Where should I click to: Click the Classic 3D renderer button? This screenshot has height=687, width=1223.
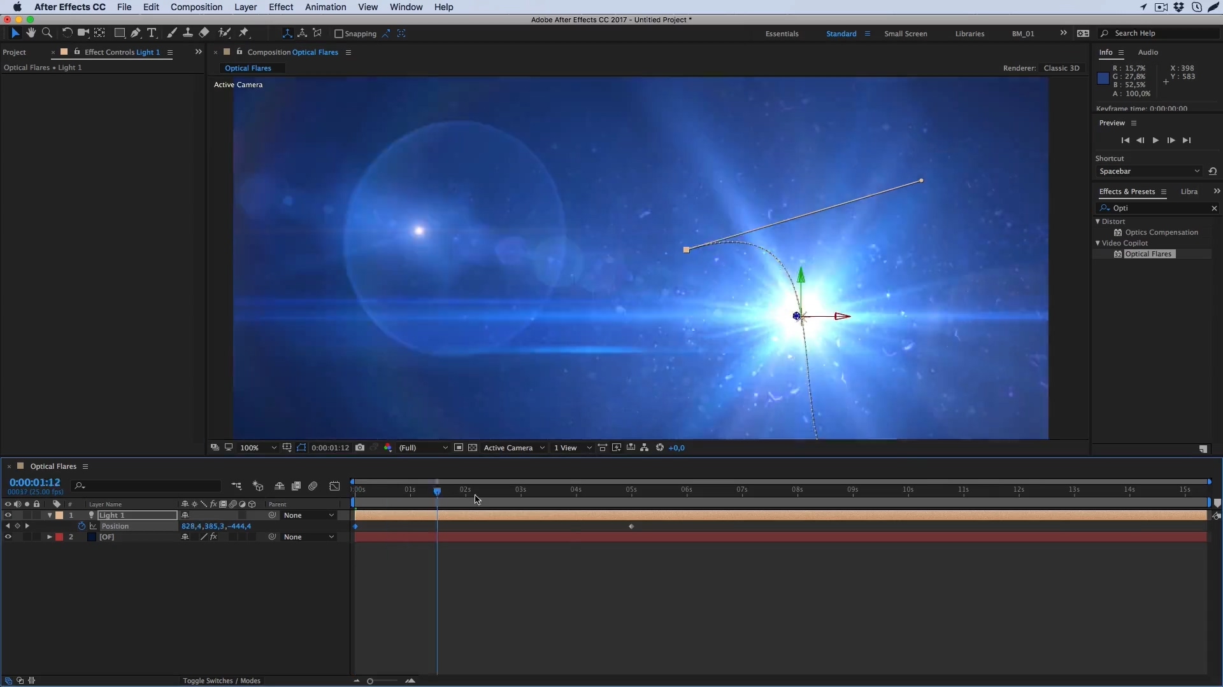click(x=1061, y=68)
